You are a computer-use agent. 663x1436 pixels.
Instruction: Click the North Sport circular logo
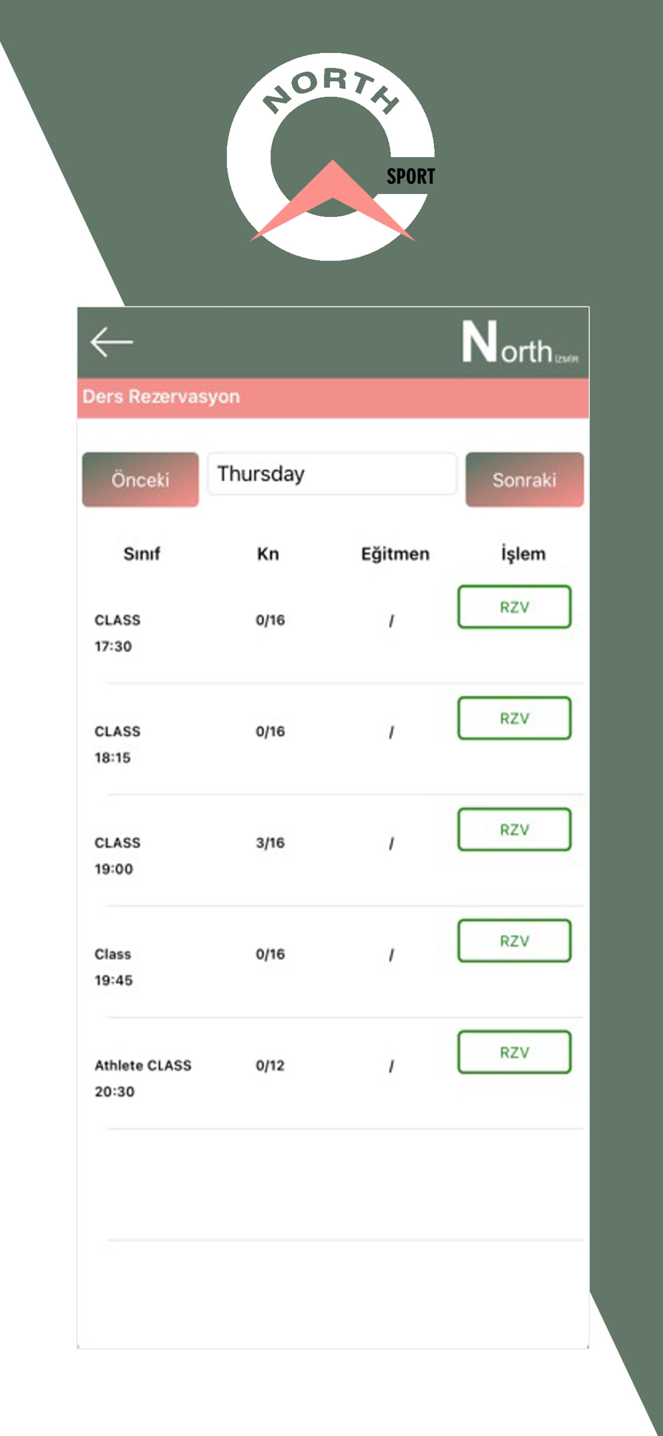click(x=331, y=157)
